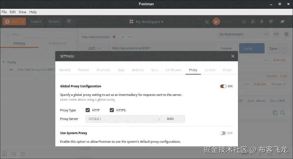Open the Shortcuts settings tab
This screenshot has height=159, width=293.
click(x=103, y=70)
